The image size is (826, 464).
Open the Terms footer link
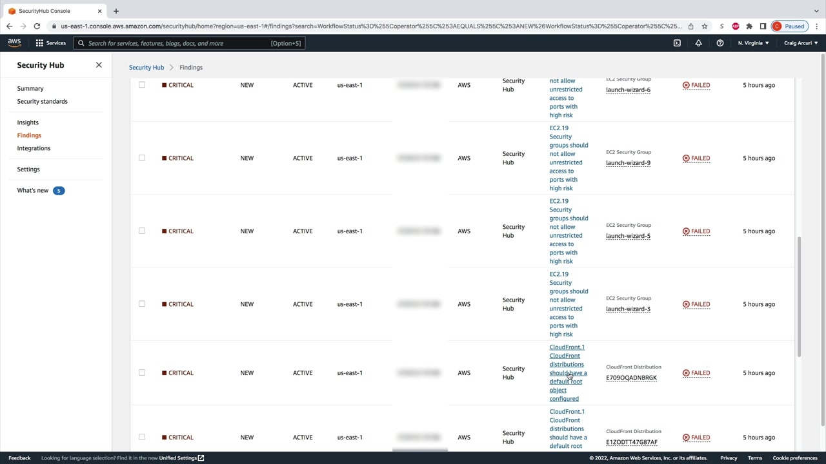click(x=755, y=458)
